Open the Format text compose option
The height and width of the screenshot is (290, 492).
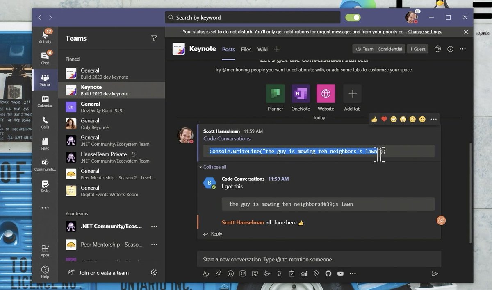pos(206,274)
